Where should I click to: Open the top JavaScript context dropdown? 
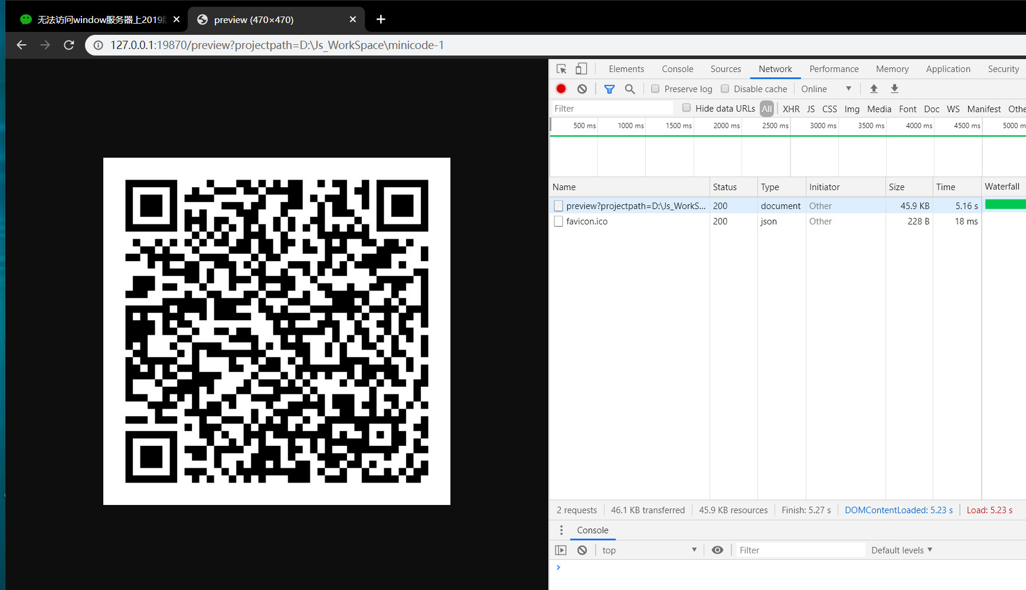click(649, 550)
